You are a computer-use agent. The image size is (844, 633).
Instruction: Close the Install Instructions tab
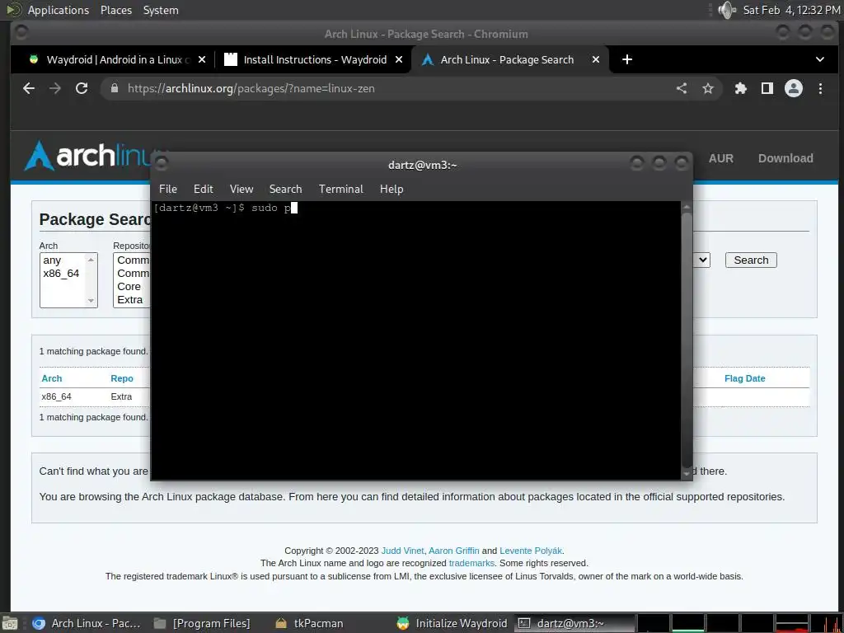coord(399,59)
